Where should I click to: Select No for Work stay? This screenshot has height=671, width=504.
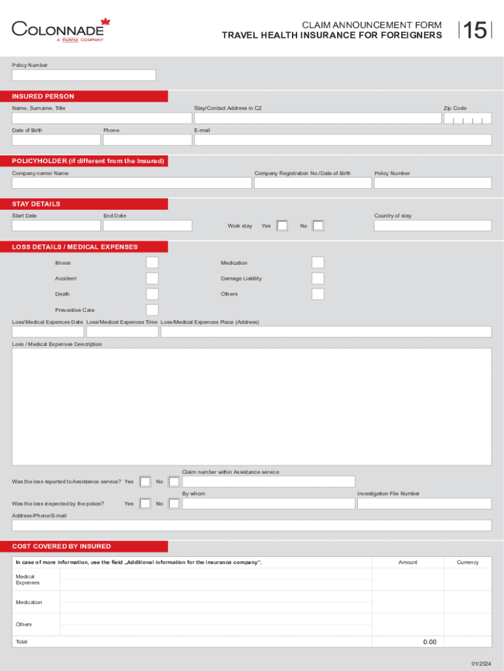(x=317, y=226)
